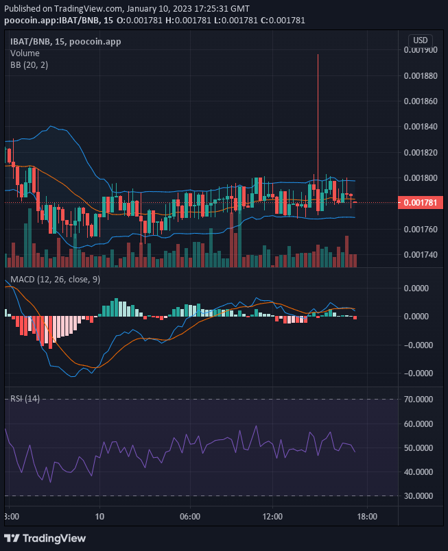Click the 60.0000 RSI axis label
This screenshot has width=448, height=551.
tap(418, 424)
